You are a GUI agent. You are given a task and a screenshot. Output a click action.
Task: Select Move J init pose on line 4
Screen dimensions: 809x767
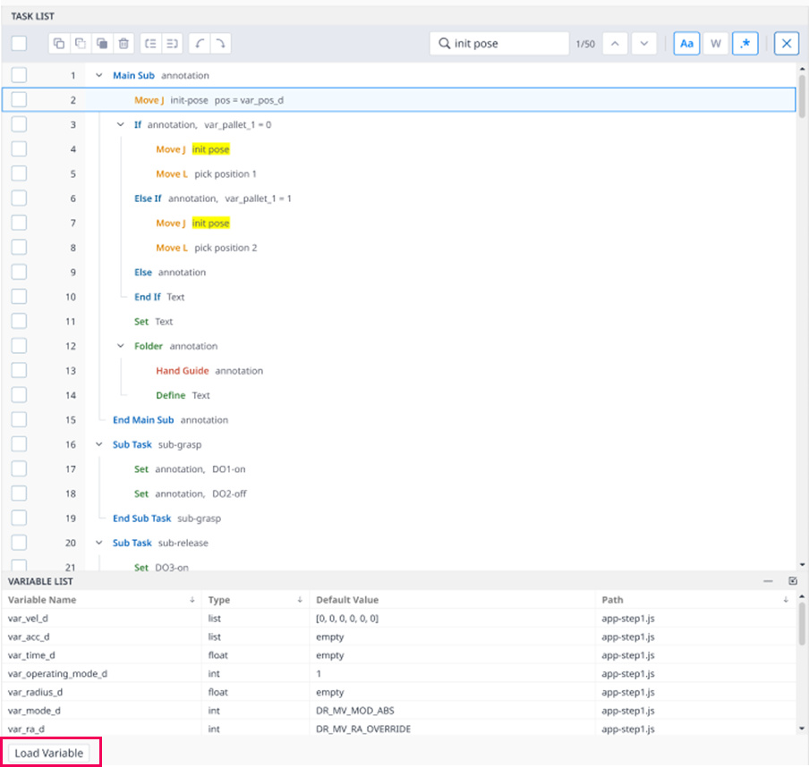pos(399,149)
